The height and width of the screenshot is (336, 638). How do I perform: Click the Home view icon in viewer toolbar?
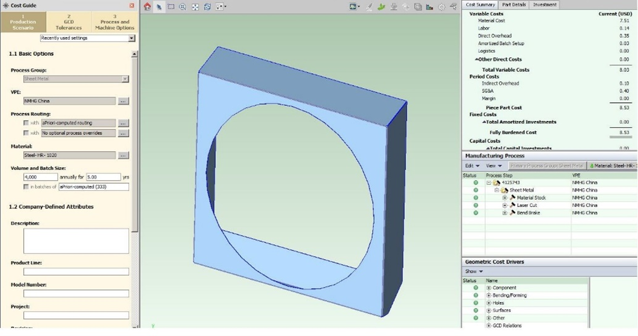pos(147,7)
